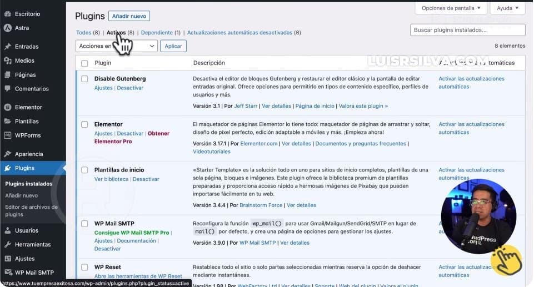
Task: Click Consigue WP Mail SMTP Pro link
Action: click(132, 233)
